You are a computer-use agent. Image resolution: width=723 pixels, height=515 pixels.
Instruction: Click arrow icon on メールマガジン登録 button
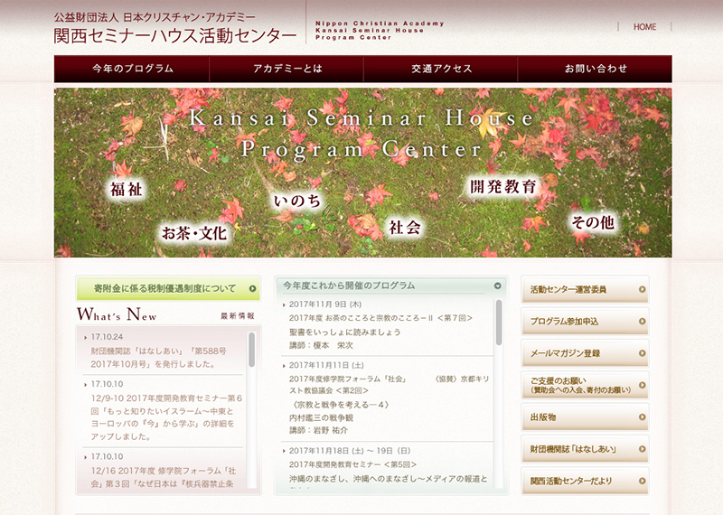click(642, 353)
